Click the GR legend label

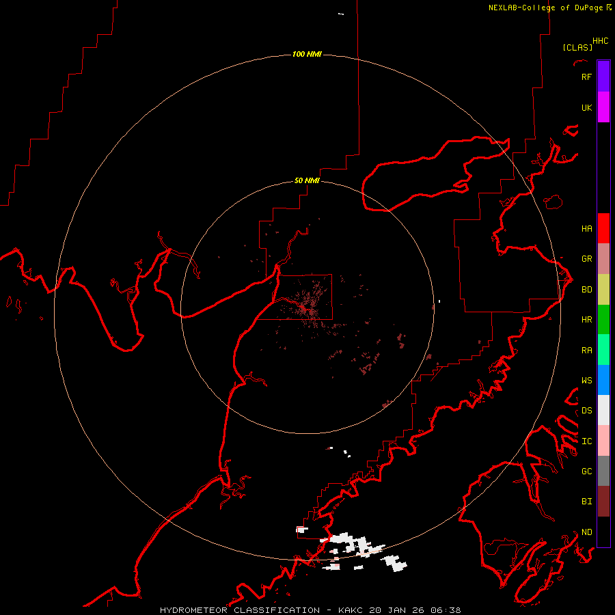click(586, 259)
